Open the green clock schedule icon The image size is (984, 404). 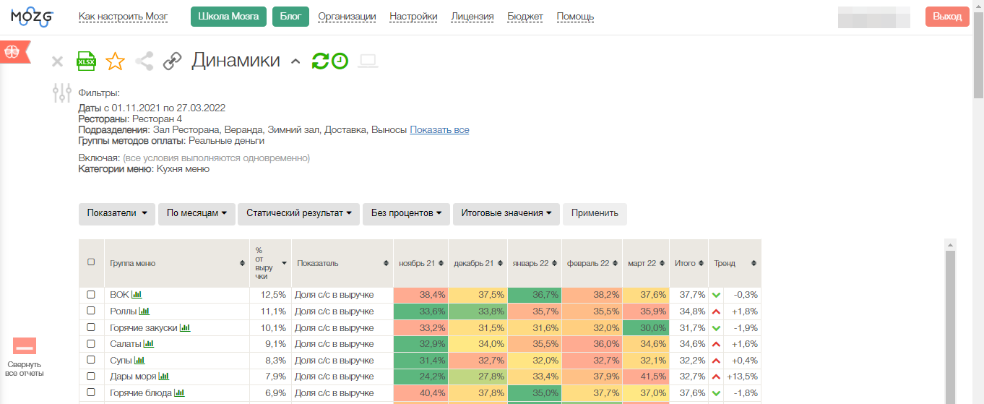pos(340,61)
